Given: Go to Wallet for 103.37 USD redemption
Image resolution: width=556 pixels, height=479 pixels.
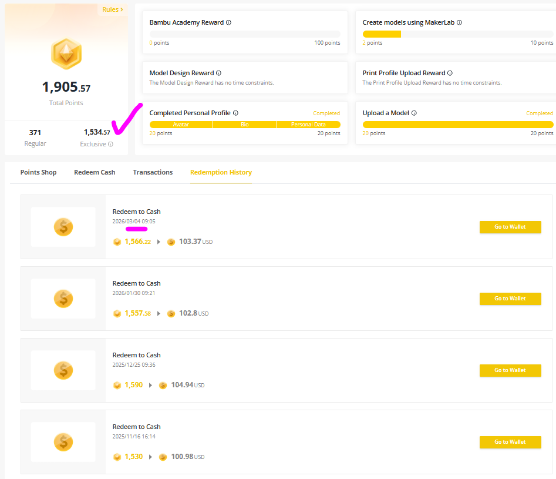Looking at the screenshot, I should point(510,227).
